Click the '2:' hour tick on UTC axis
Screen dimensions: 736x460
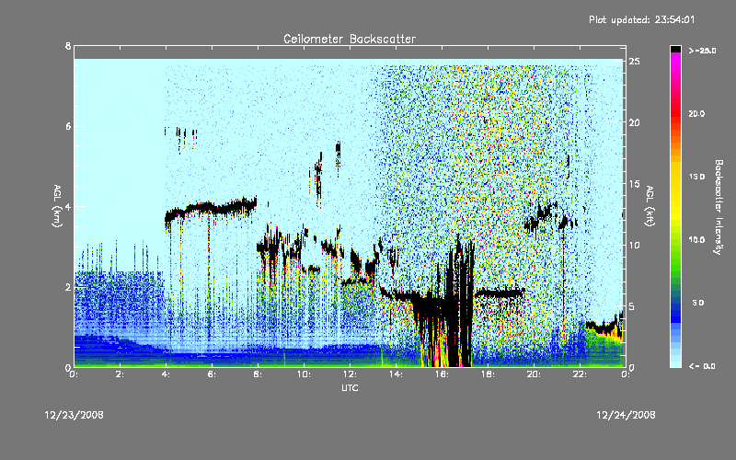point(120,374)
